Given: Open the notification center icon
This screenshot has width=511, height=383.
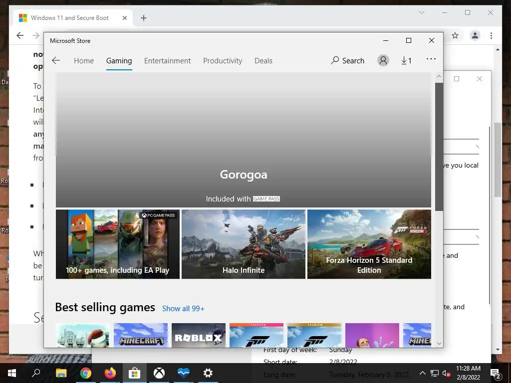Looking at the screenshot, I should 495,373.
